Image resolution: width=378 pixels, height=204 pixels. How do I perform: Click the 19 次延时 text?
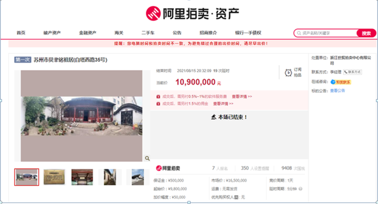[221, 71]
